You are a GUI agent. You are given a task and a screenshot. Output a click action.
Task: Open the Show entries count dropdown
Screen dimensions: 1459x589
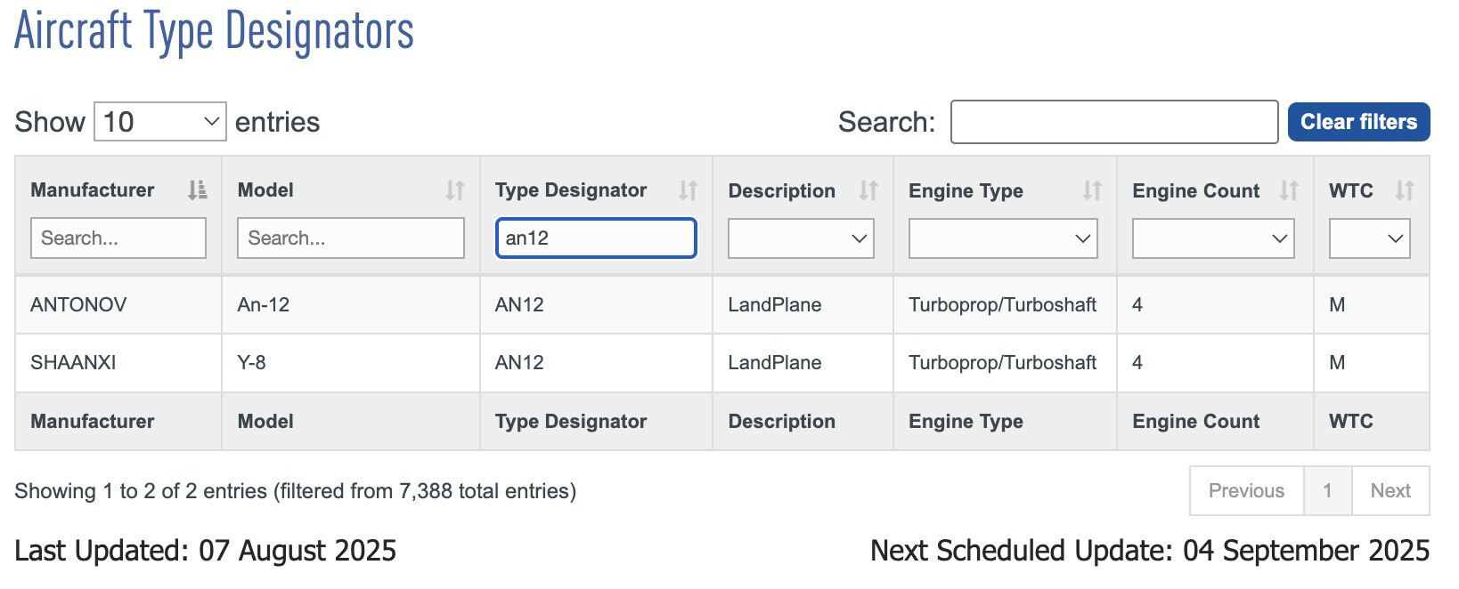[x=159, y=122]
